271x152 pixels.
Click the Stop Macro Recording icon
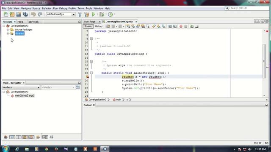[186, 27]
